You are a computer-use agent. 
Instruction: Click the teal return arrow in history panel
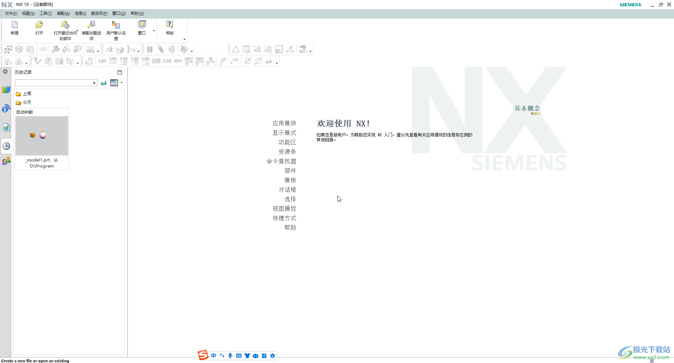coord(104,83)
